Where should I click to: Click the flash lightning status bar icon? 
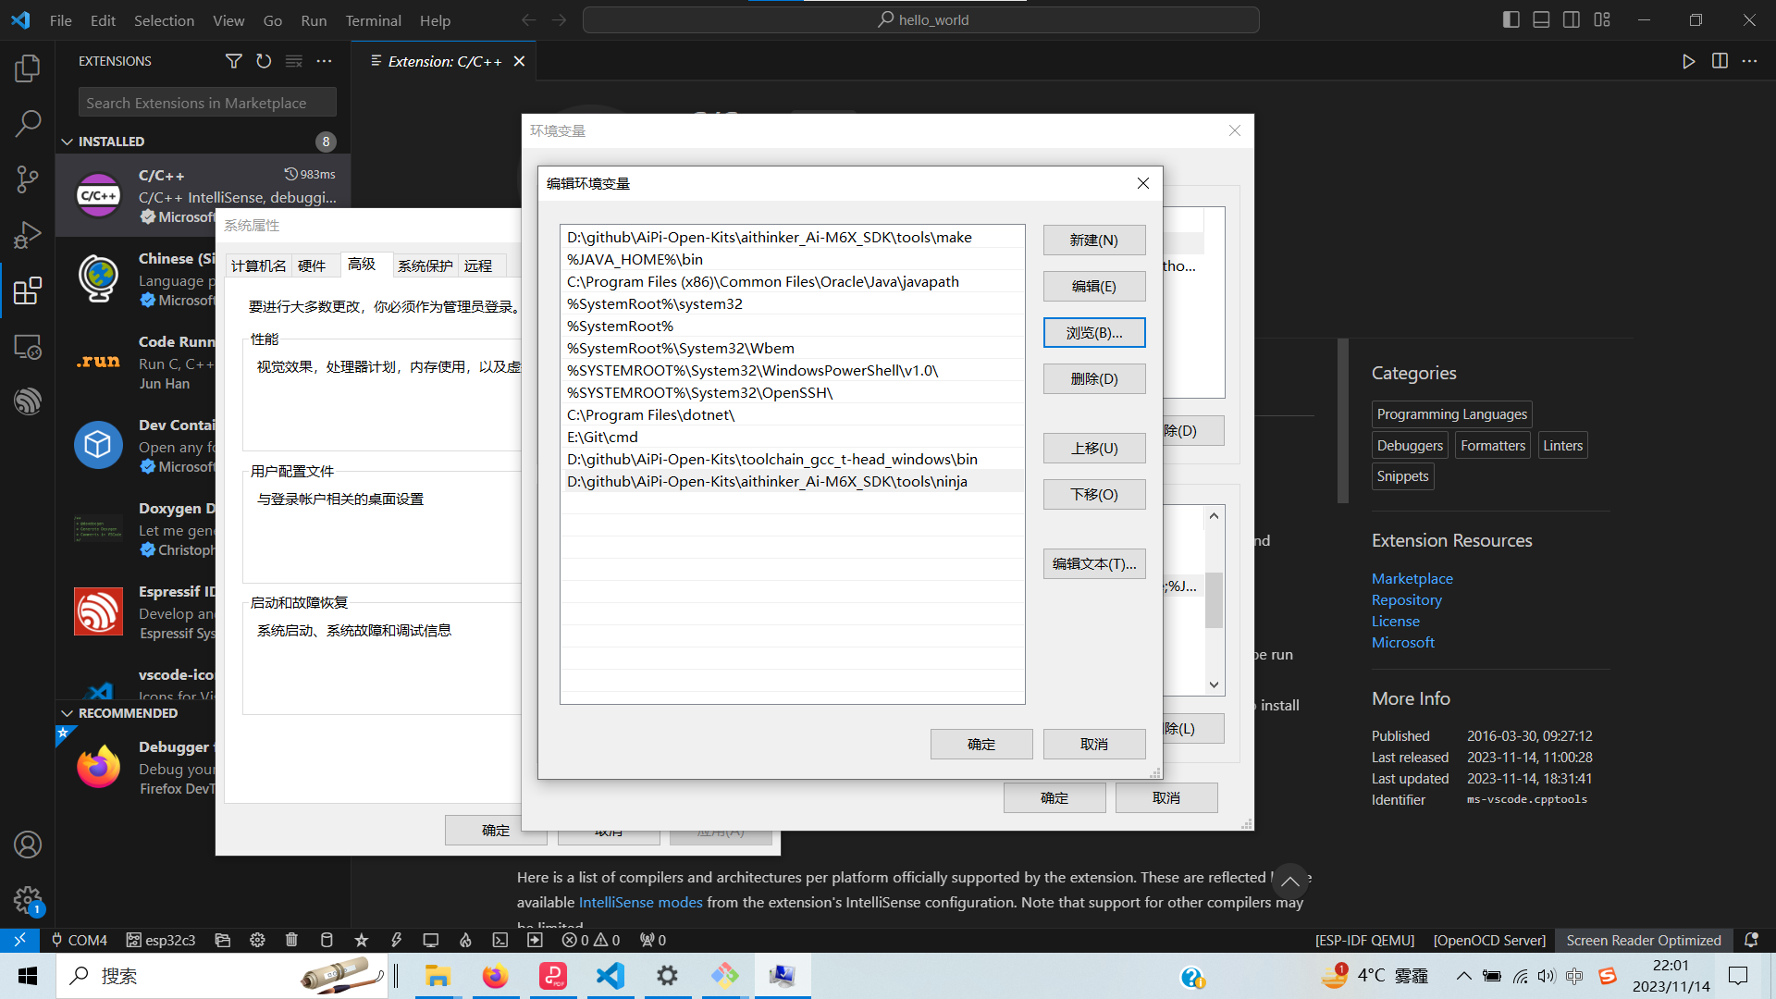pyautogui.click(x=396, y=940)
